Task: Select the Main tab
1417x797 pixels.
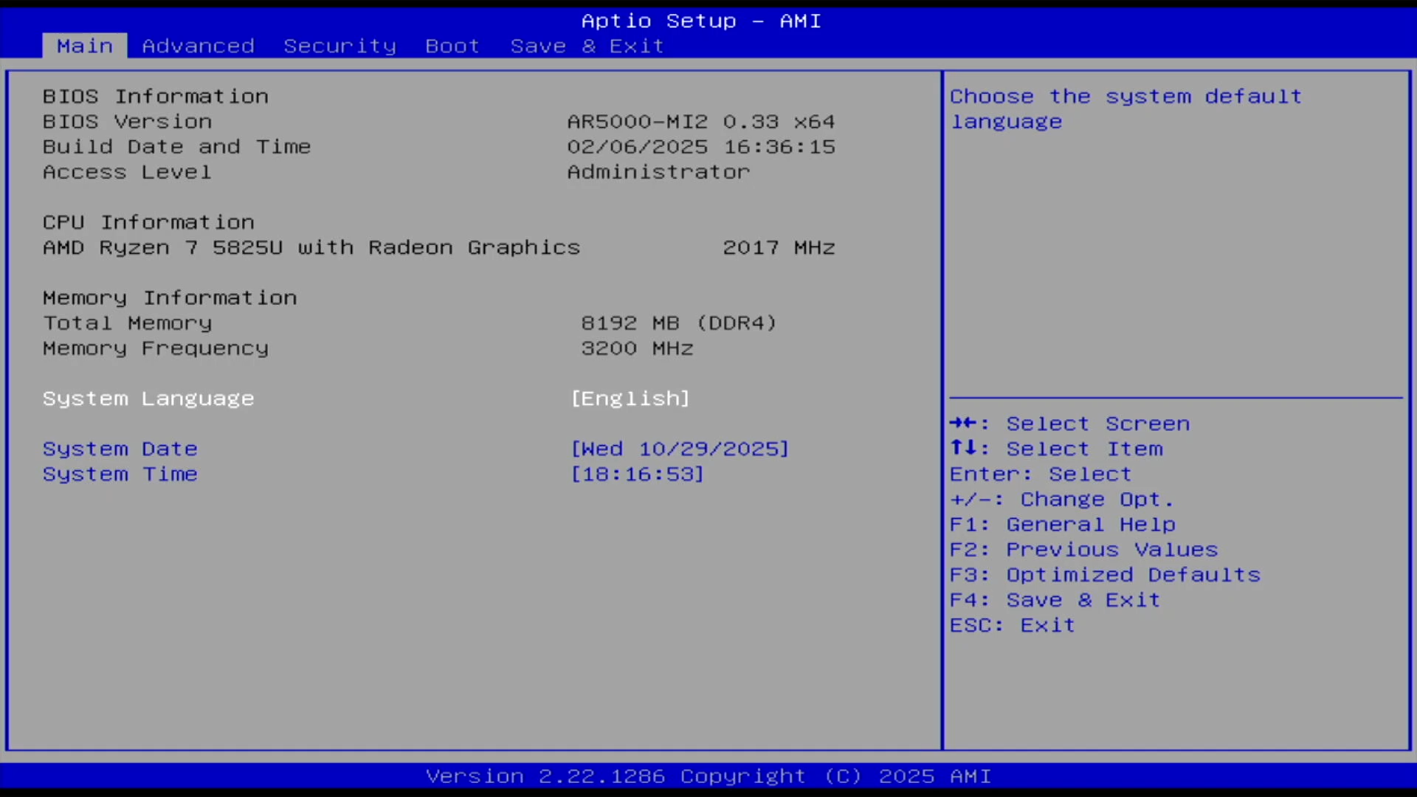Action: [85, 46]
